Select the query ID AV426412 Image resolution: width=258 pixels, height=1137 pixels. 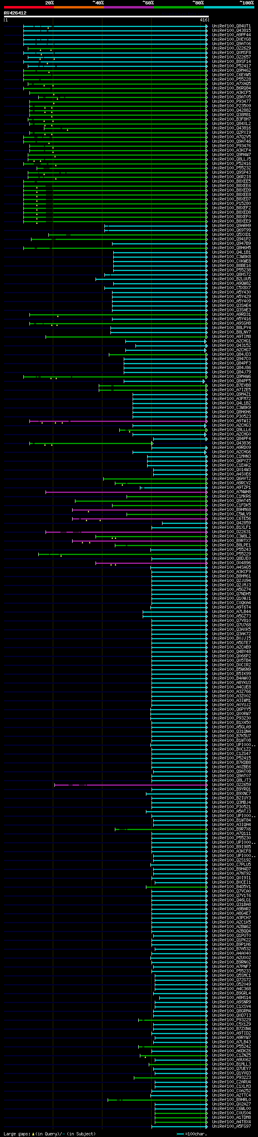pyautogui.click(x=15, y=13)
